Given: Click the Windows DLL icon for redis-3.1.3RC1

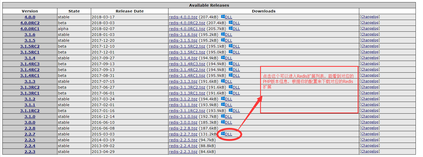Looking at the screenshot, I should point(231,93).
